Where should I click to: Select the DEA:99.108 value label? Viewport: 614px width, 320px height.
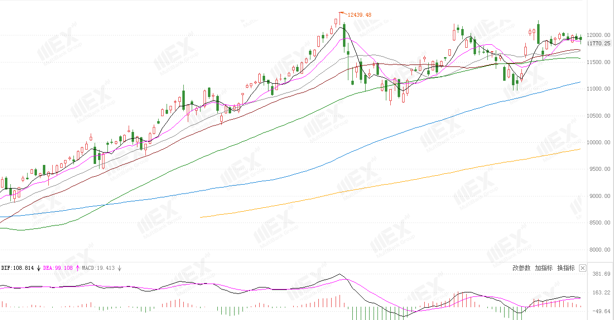pos(58,268)
